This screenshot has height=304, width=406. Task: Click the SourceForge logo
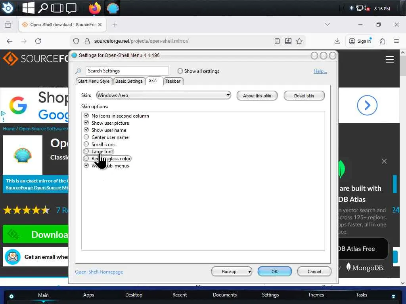tap(36, 59)
